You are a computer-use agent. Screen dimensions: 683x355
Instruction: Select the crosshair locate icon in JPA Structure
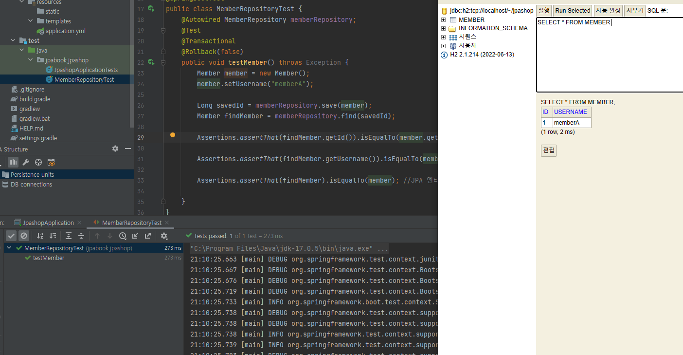[x=38, y=162]
